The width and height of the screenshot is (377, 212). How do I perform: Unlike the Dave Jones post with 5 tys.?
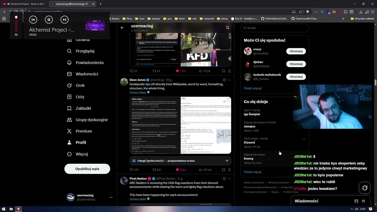tap(181, 170)
